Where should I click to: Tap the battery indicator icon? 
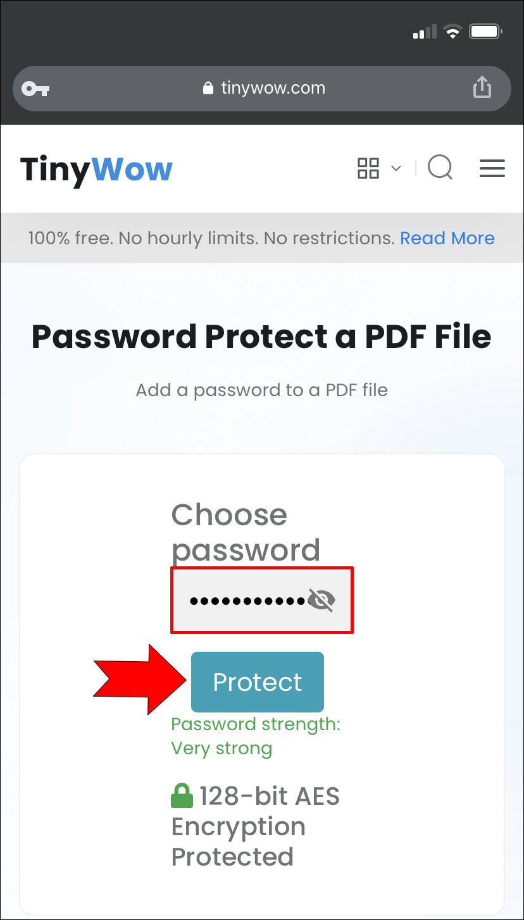click(x=486, y=32)
